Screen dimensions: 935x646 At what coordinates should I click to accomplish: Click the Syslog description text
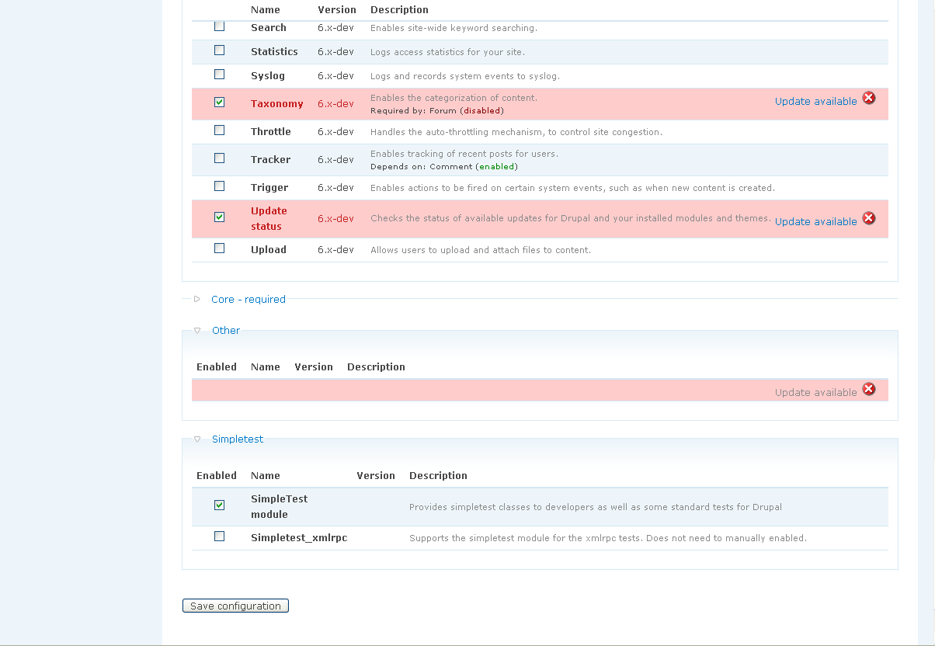(465, 76)
